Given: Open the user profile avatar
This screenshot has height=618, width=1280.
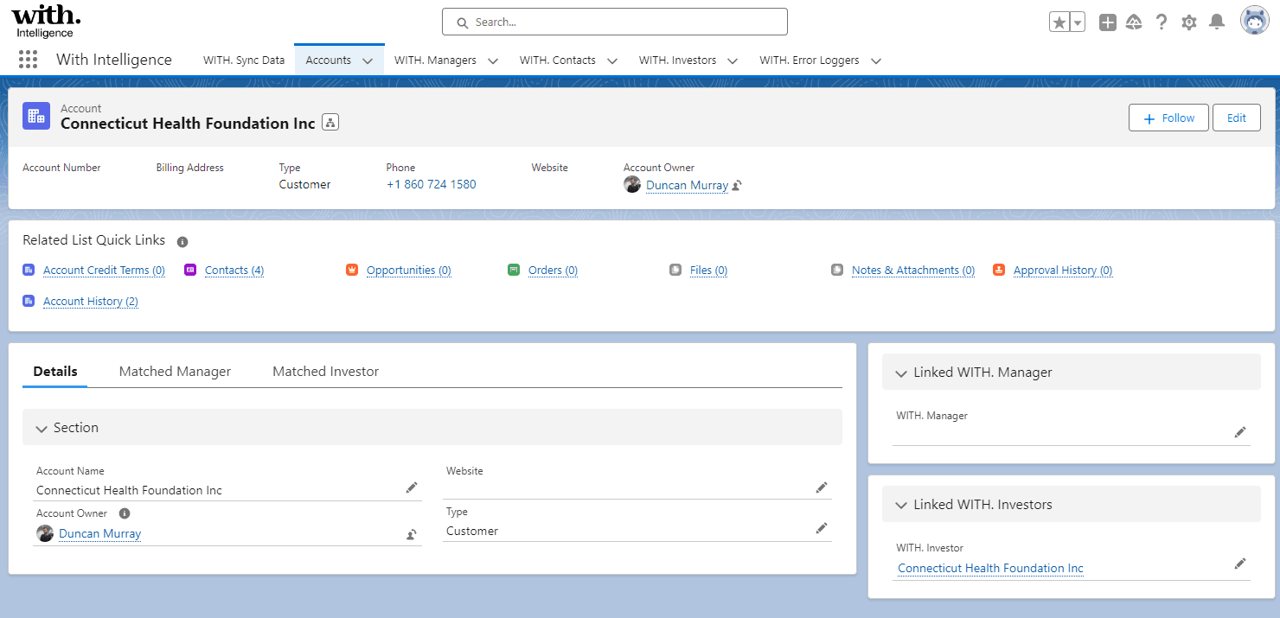Looking at the screenshot, I should click(x=1255, y=21).
